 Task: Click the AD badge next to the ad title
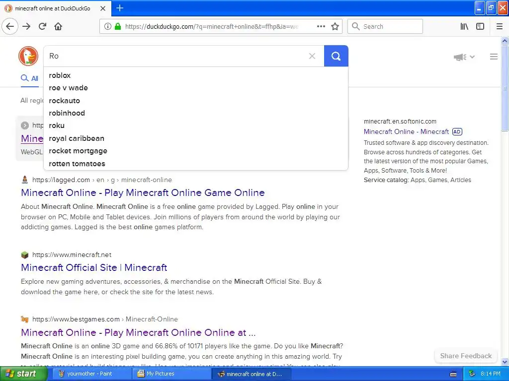coord(457,132)
